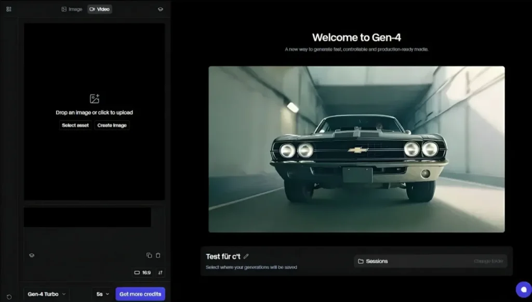
Task: Edit session name with the pencil icon
Action: pyautogui.click(x=246, y=256)
